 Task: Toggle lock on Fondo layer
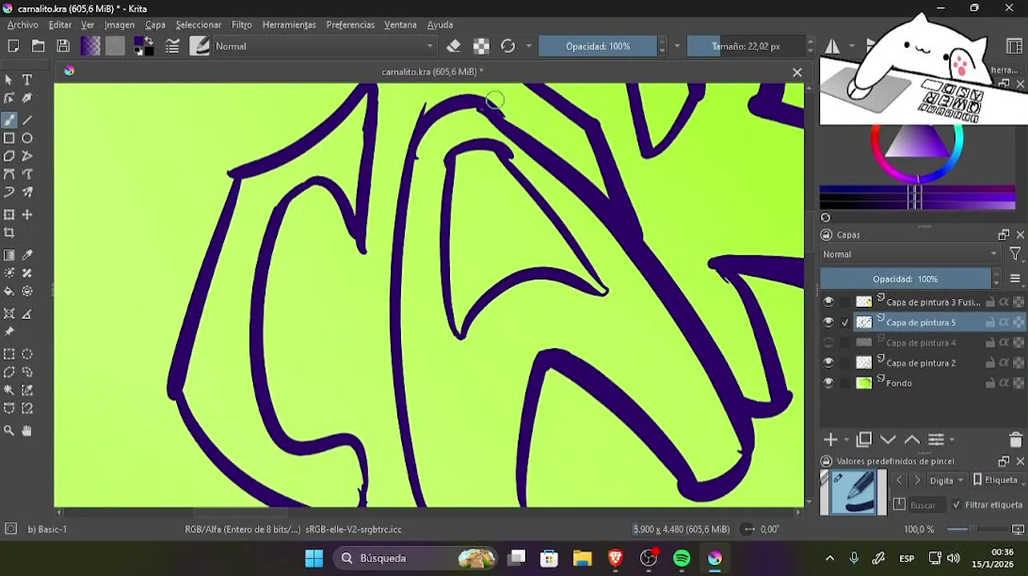pos(990,383)
